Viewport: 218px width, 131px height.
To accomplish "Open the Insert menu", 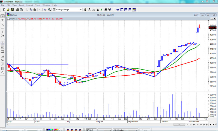I will [x=22, y=5].
